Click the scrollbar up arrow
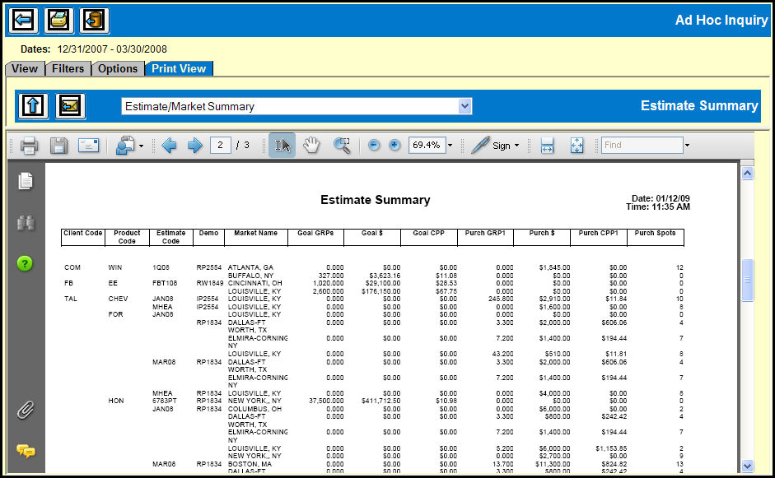Screen dimensions: 775x478 coord(747,173)
